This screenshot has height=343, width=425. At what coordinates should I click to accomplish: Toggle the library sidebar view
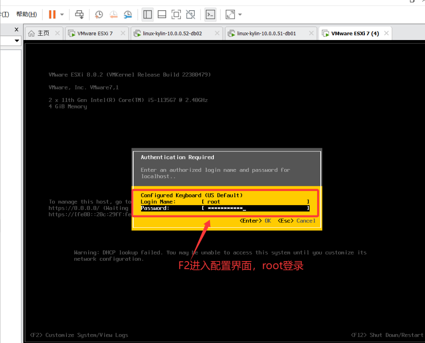point(147,14)
